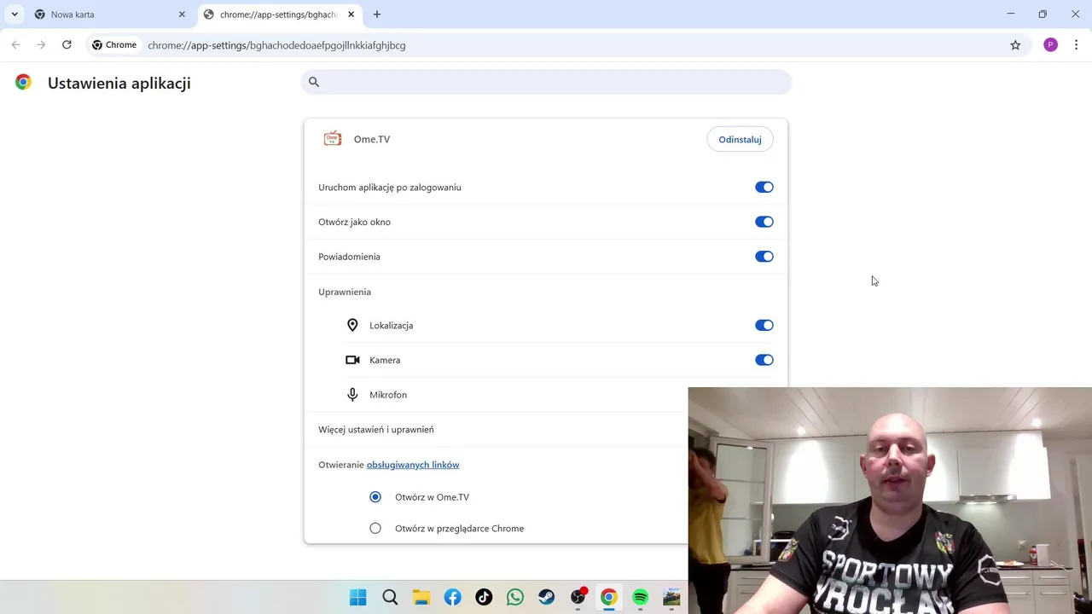Open OBS Studio from the taskbar
Image resolution: width=1092 pixels, height=614 pixels.
click(578, 597)
